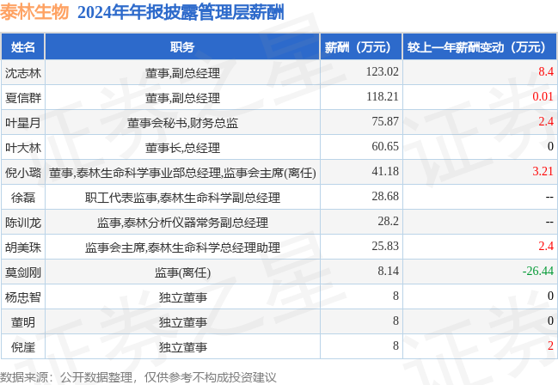558x385 pixels.
Task: Click 陈训龙's salary change --
Action: click(549, 222)
